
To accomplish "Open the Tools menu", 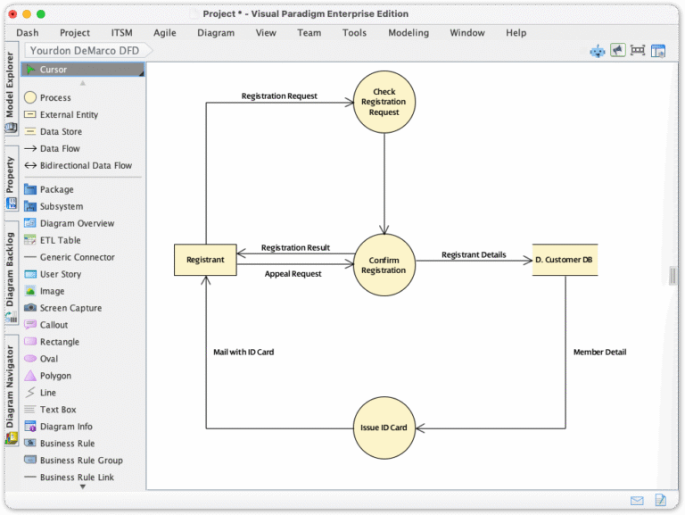I will coord(354,33).
